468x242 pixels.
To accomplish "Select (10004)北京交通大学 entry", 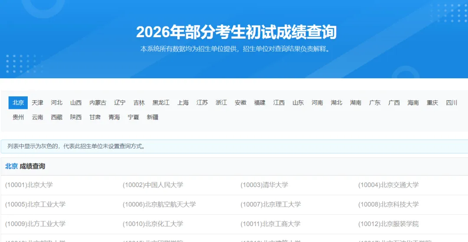I will 388,185.
